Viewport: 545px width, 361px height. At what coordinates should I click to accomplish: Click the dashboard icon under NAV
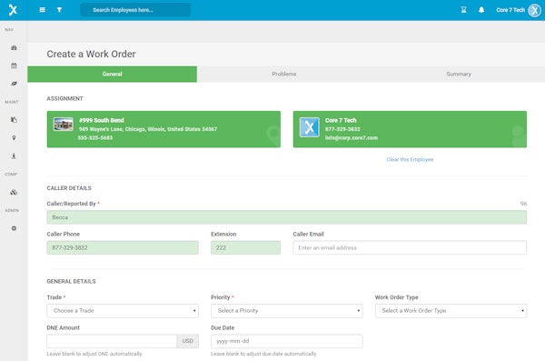14,47
